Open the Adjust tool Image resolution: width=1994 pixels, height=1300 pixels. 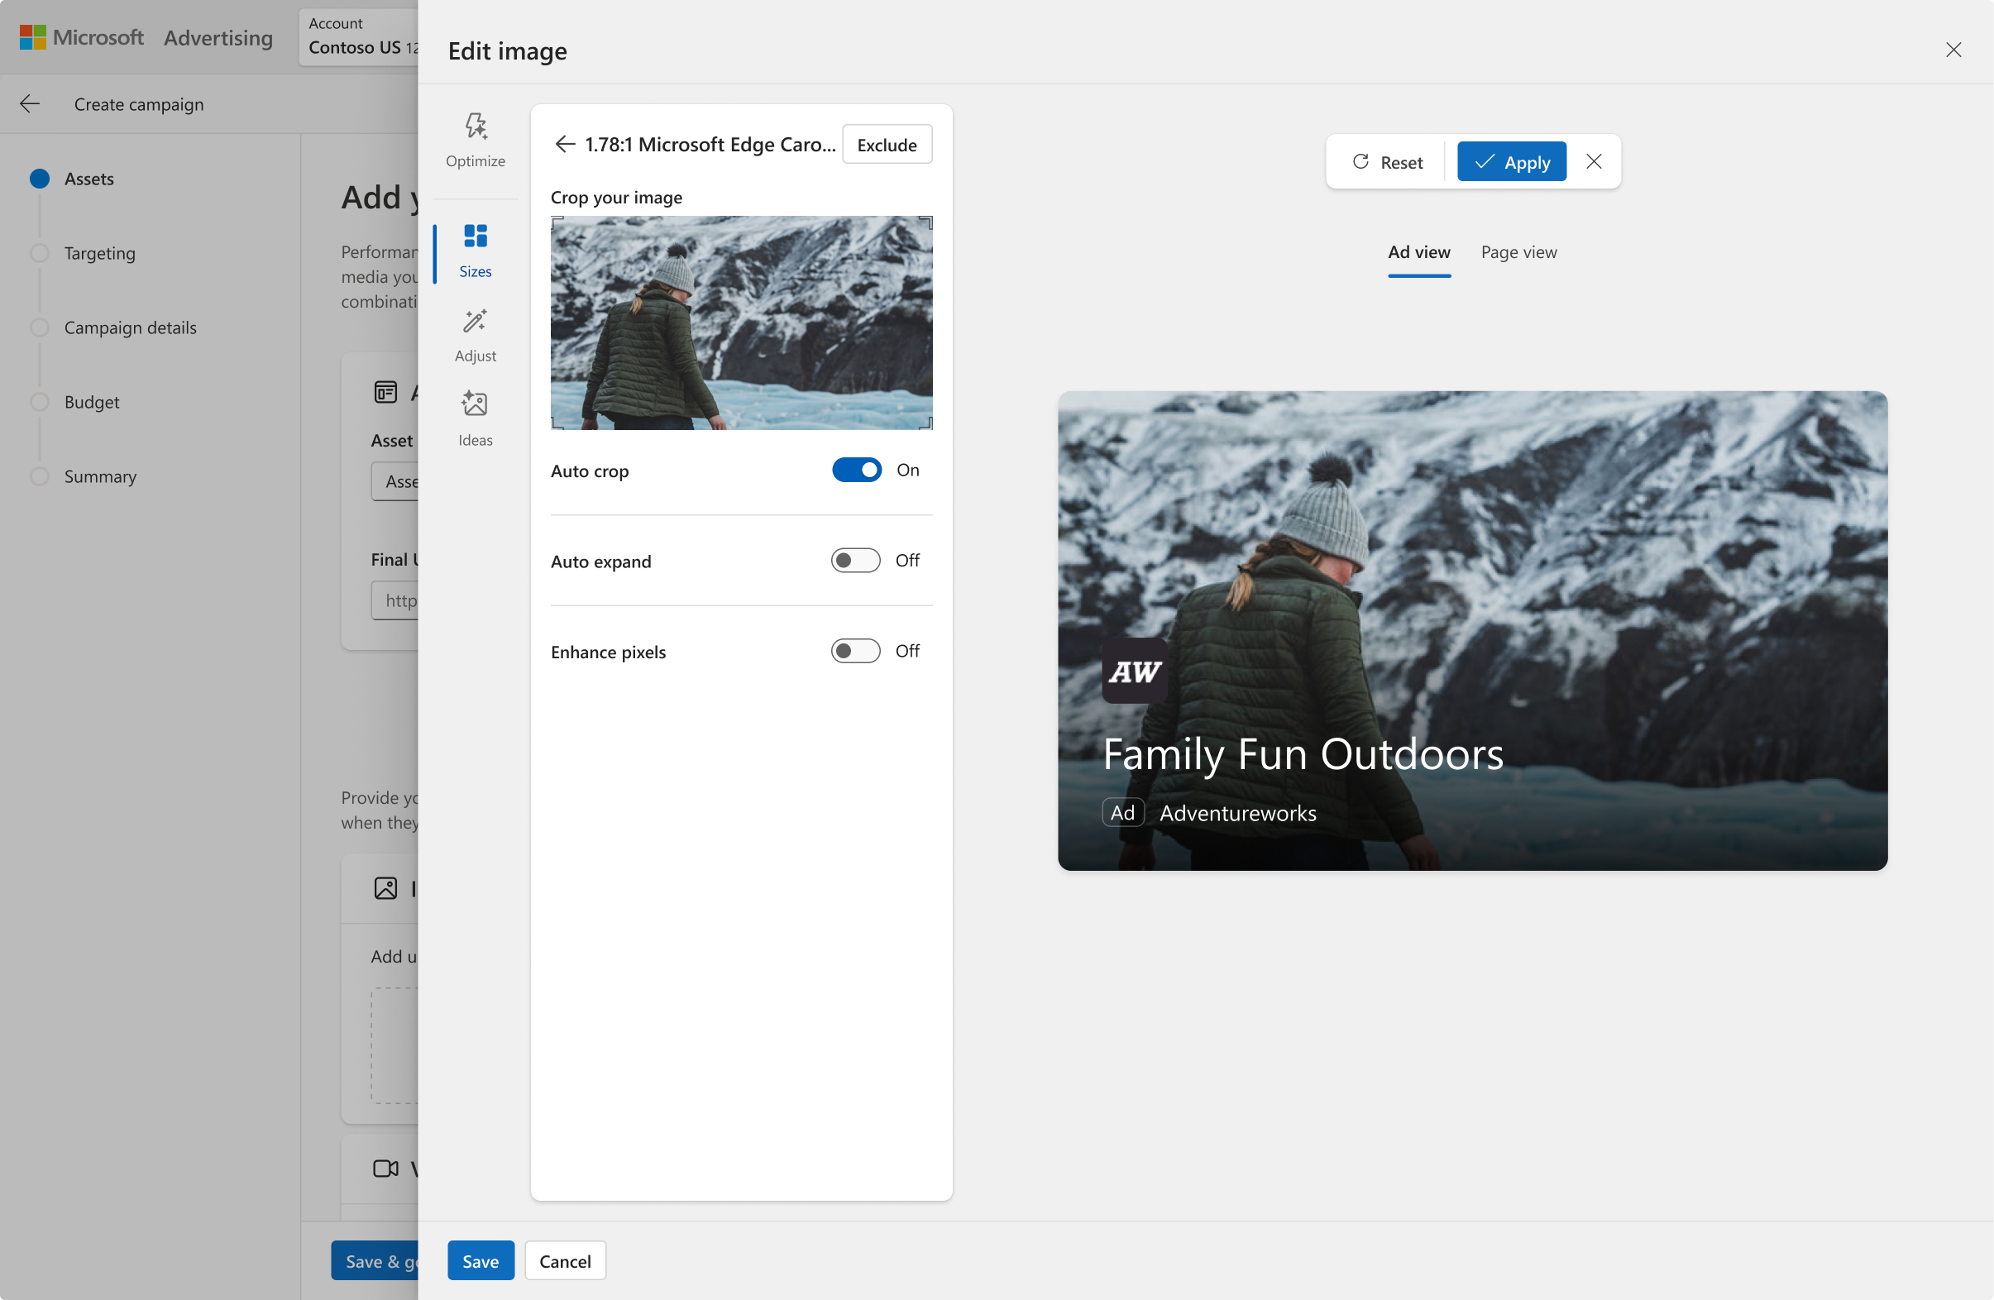[475, 335]
